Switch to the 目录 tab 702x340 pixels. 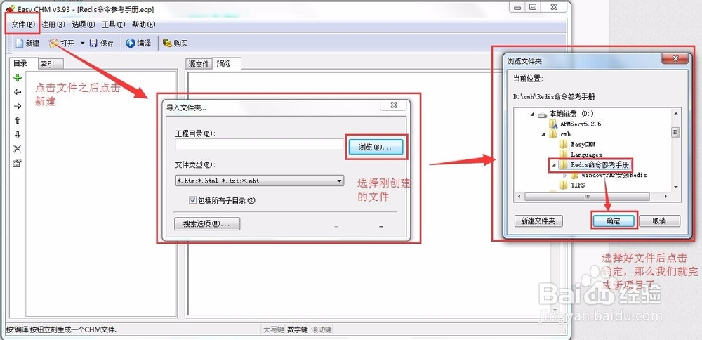tap(20, 63)
